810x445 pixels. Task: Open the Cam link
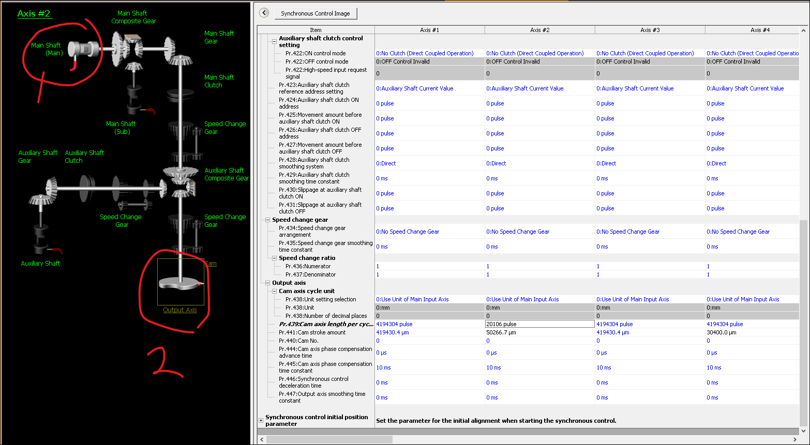point(211,264)
